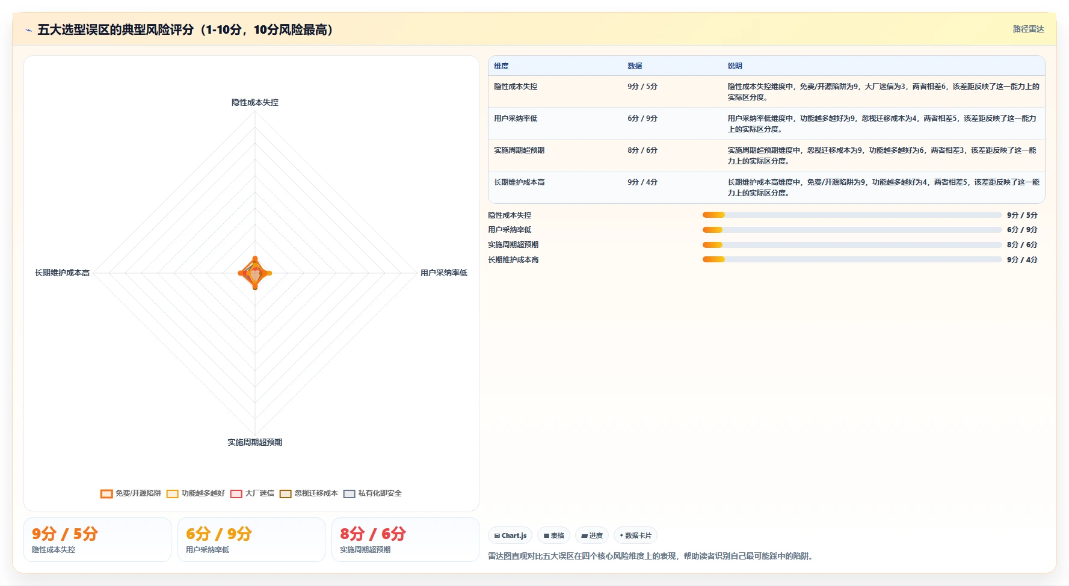Click table data cell 9分 / 4分 in 数据 column
This screenshot has height=586, width=1069.
[642, 182]
